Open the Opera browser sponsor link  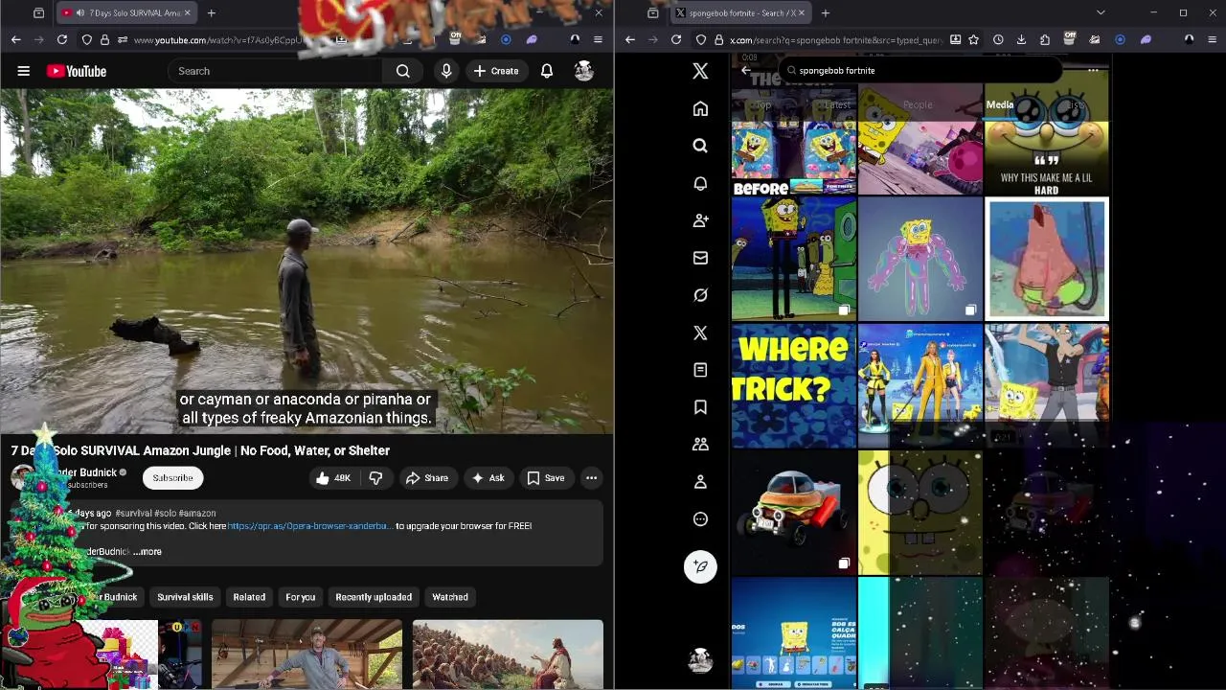point(310,526)
